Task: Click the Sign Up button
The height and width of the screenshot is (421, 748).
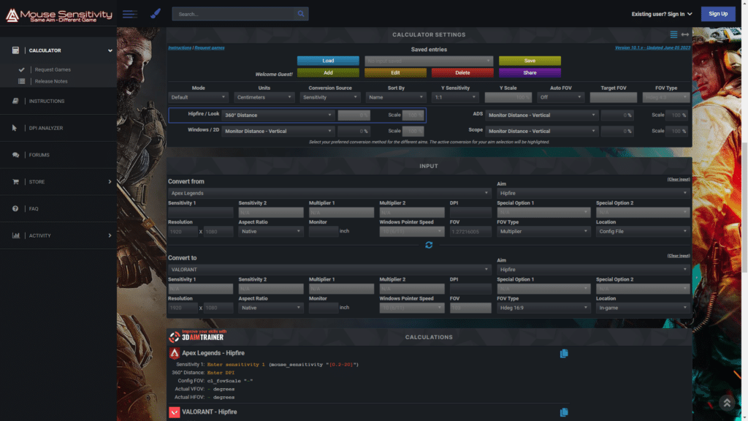Action: pyautogui.click(x=717, y=14)
